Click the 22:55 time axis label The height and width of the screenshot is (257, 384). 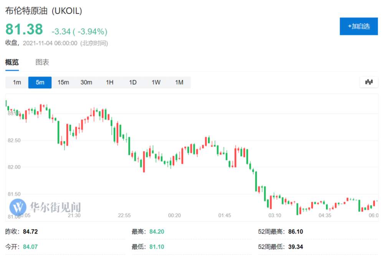coord(124,216)
